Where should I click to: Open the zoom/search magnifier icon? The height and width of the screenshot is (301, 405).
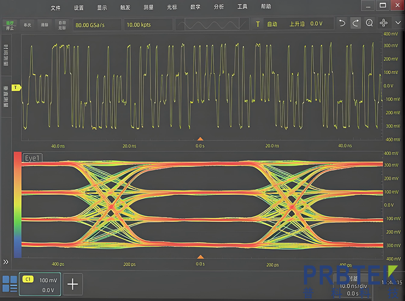click(369, 23)
